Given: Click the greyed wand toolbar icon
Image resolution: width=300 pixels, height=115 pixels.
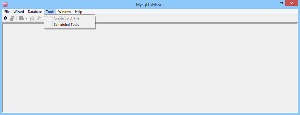Looking at the screenshot, I should (39, 18).
